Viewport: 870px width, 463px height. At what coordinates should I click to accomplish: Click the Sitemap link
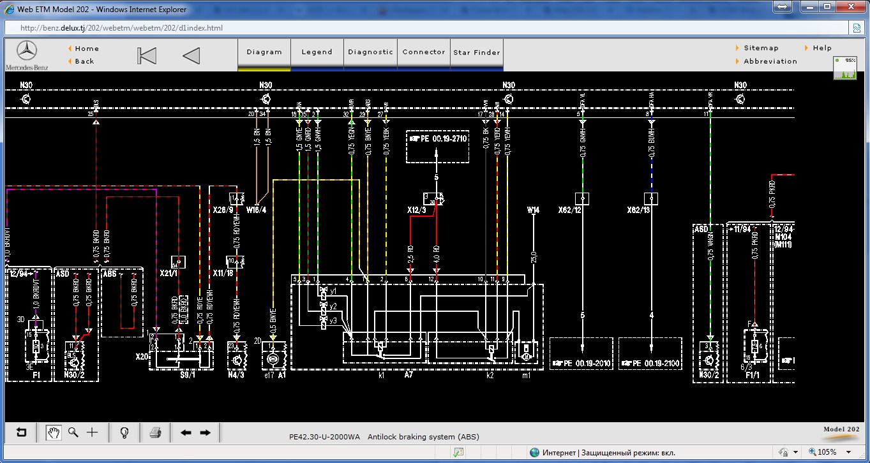tap(761, 48)
